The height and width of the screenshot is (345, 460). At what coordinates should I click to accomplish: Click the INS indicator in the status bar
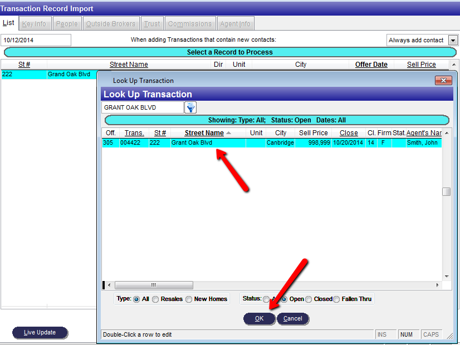pyautogui.click(x=385, y=334)
